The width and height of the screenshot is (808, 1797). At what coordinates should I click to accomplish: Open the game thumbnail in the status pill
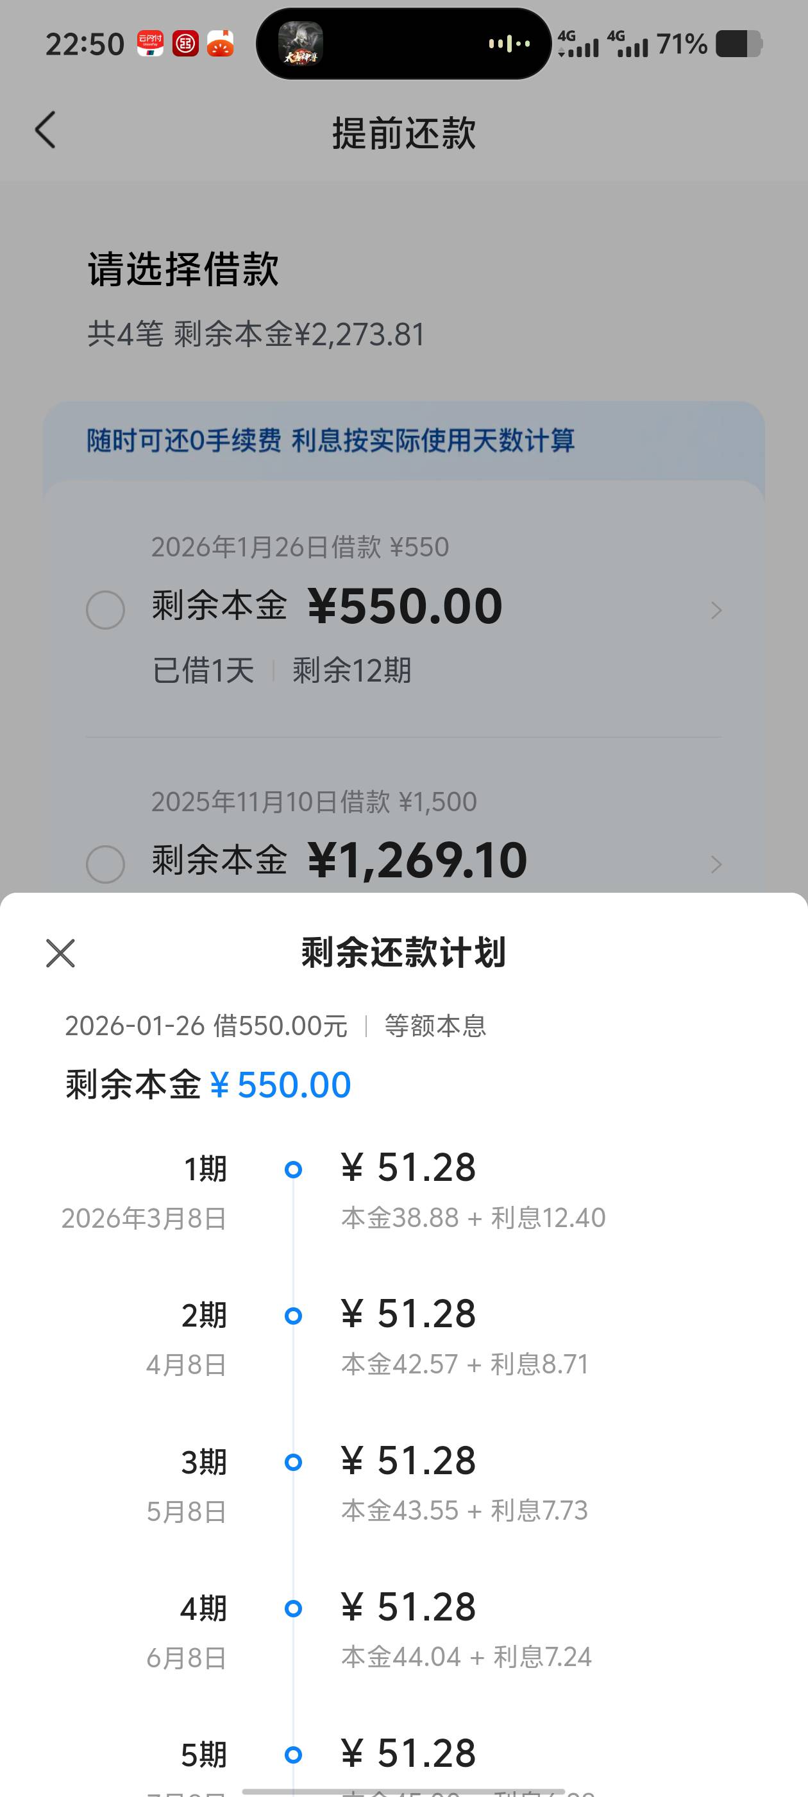tap(301, 44)
